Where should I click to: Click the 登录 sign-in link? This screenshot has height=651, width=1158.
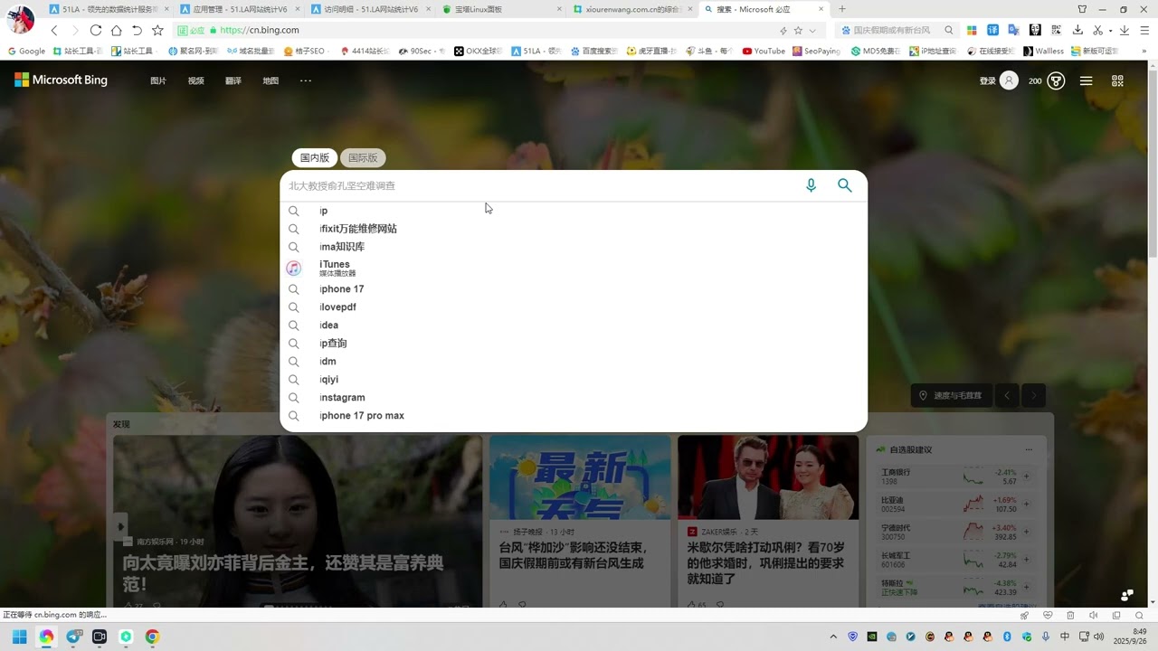(x=987, y=80)
